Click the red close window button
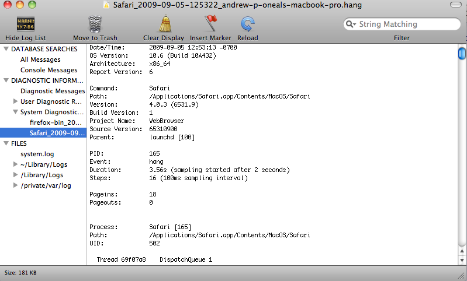The image size is (467, 281). (x=8, y=5)
